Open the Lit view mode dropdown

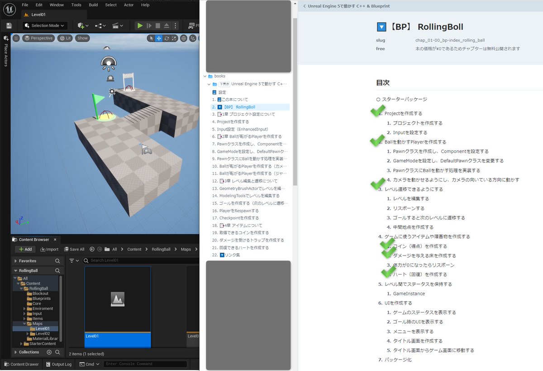[65, 38]
